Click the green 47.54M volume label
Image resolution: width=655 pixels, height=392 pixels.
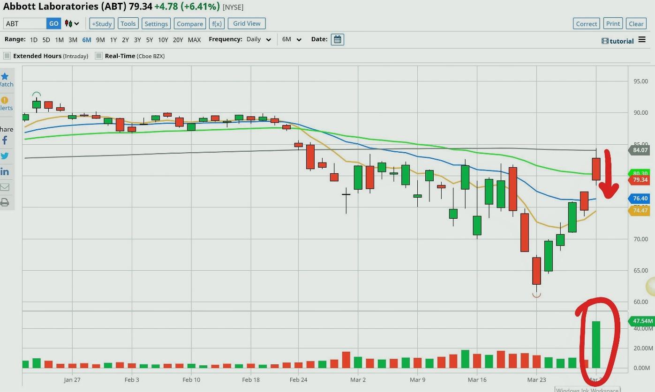[641, 321]
